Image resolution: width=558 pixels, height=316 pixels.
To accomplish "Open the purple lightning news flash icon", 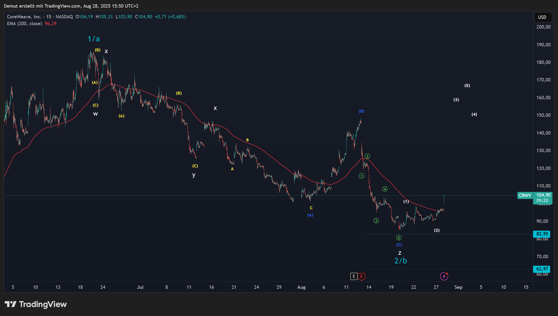I will (x=444, y=276).
